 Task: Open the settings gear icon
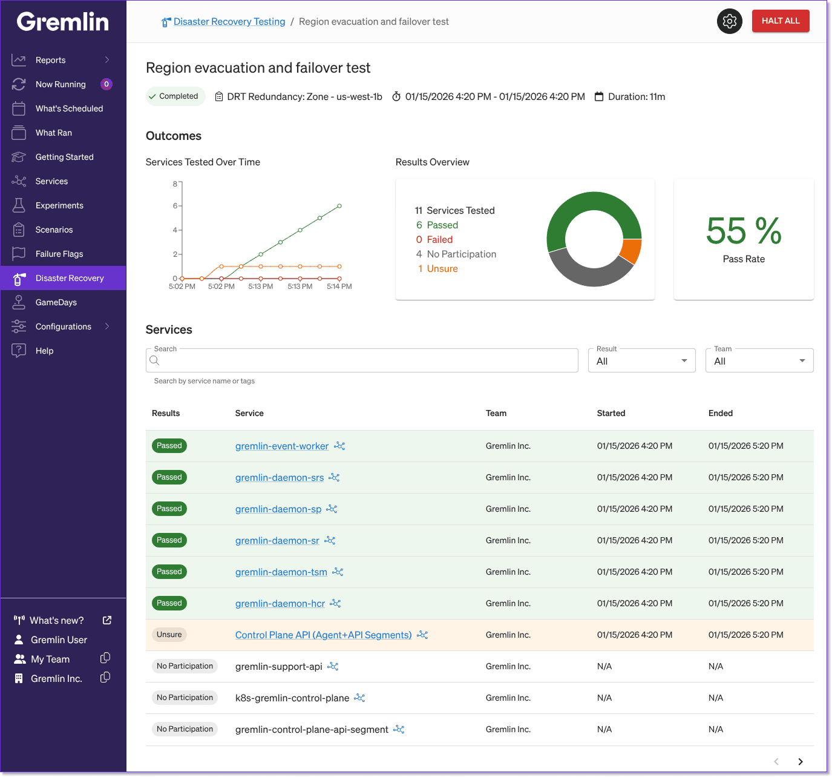tap(729, 21)
